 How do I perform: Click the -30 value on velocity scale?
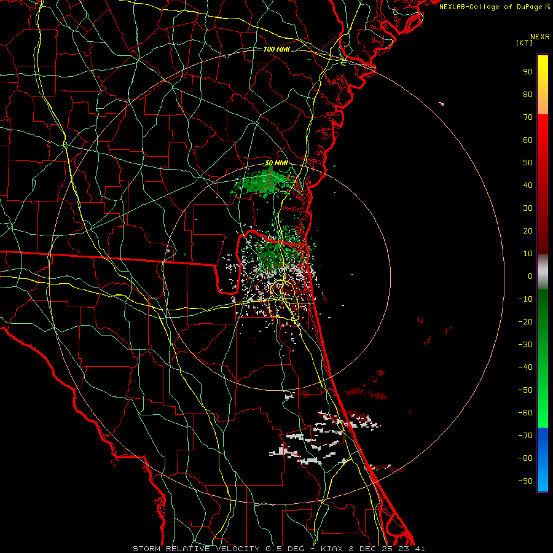525,345
